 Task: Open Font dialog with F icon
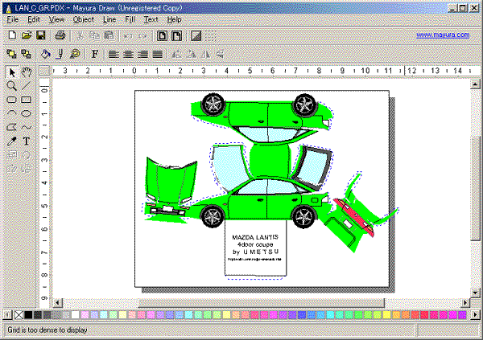click(x=95, y=54)
